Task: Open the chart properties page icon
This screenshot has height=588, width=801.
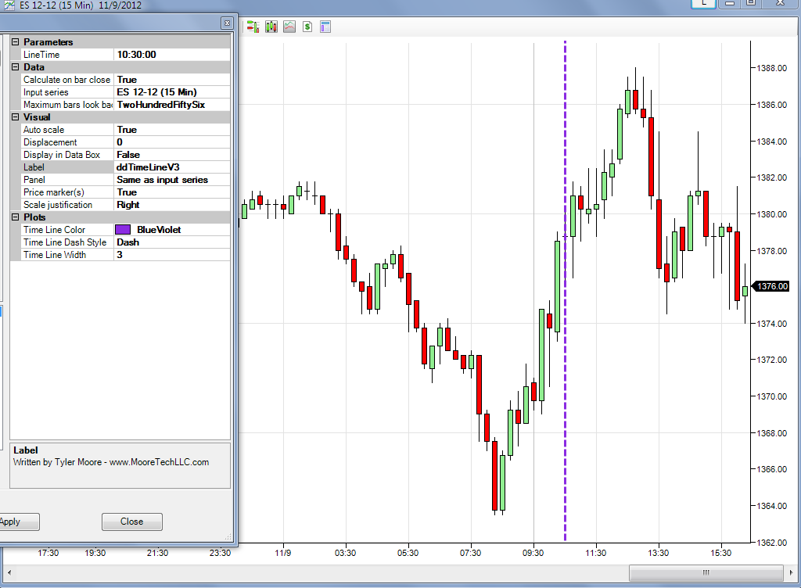Action: tap(325, 27)
